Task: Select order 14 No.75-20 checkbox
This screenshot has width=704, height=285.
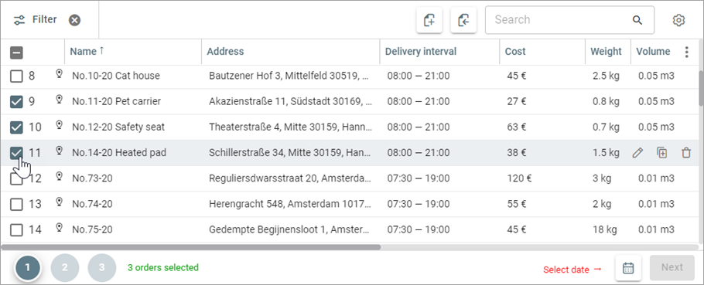Action: click(x=16, y=230)
